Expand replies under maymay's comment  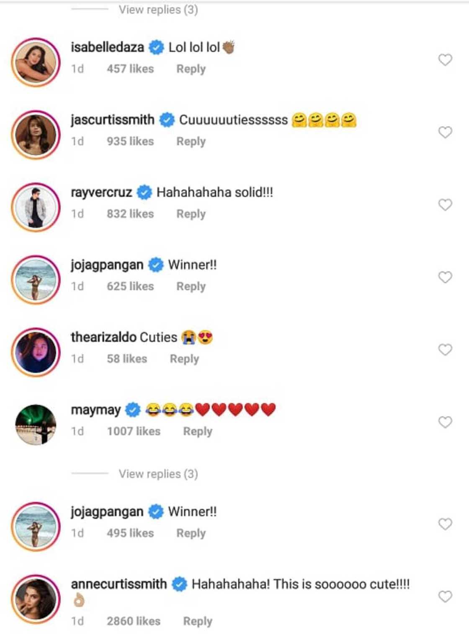158,474
